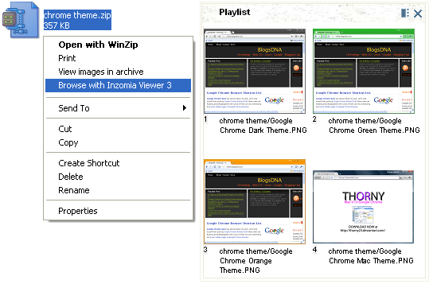The image size is (433, 288).
Task: Expand the Send To submenu arrow
Action: click(185, 108)
